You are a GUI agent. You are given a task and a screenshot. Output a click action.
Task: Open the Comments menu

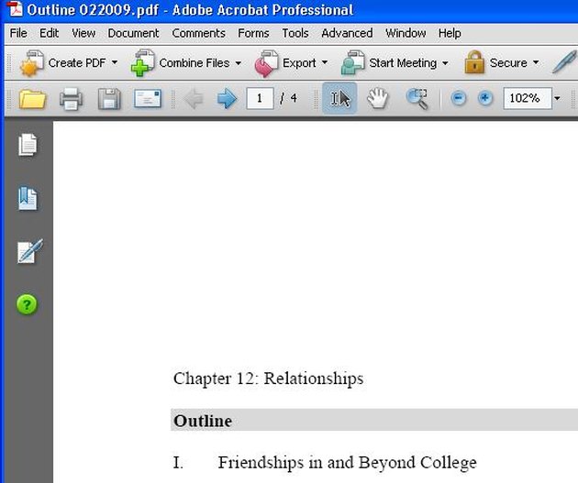[x=199, y=33]
